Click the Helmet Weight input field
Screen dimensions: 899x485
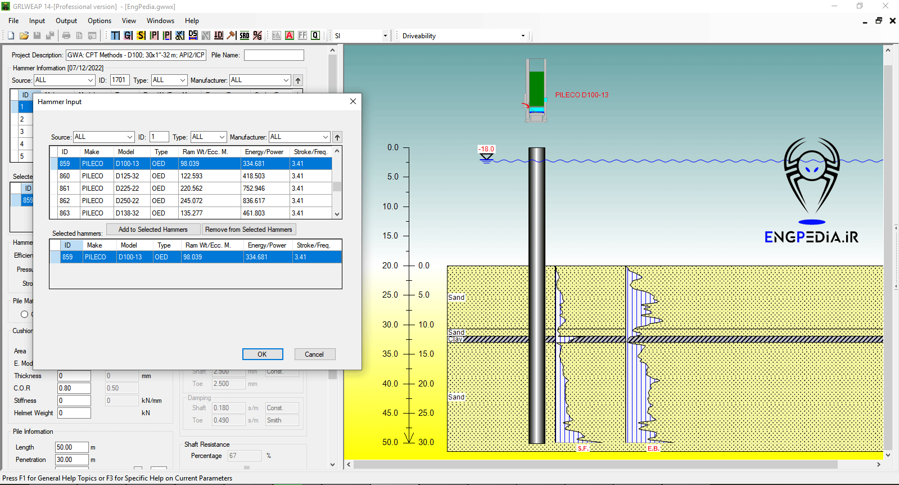point(74,413)
